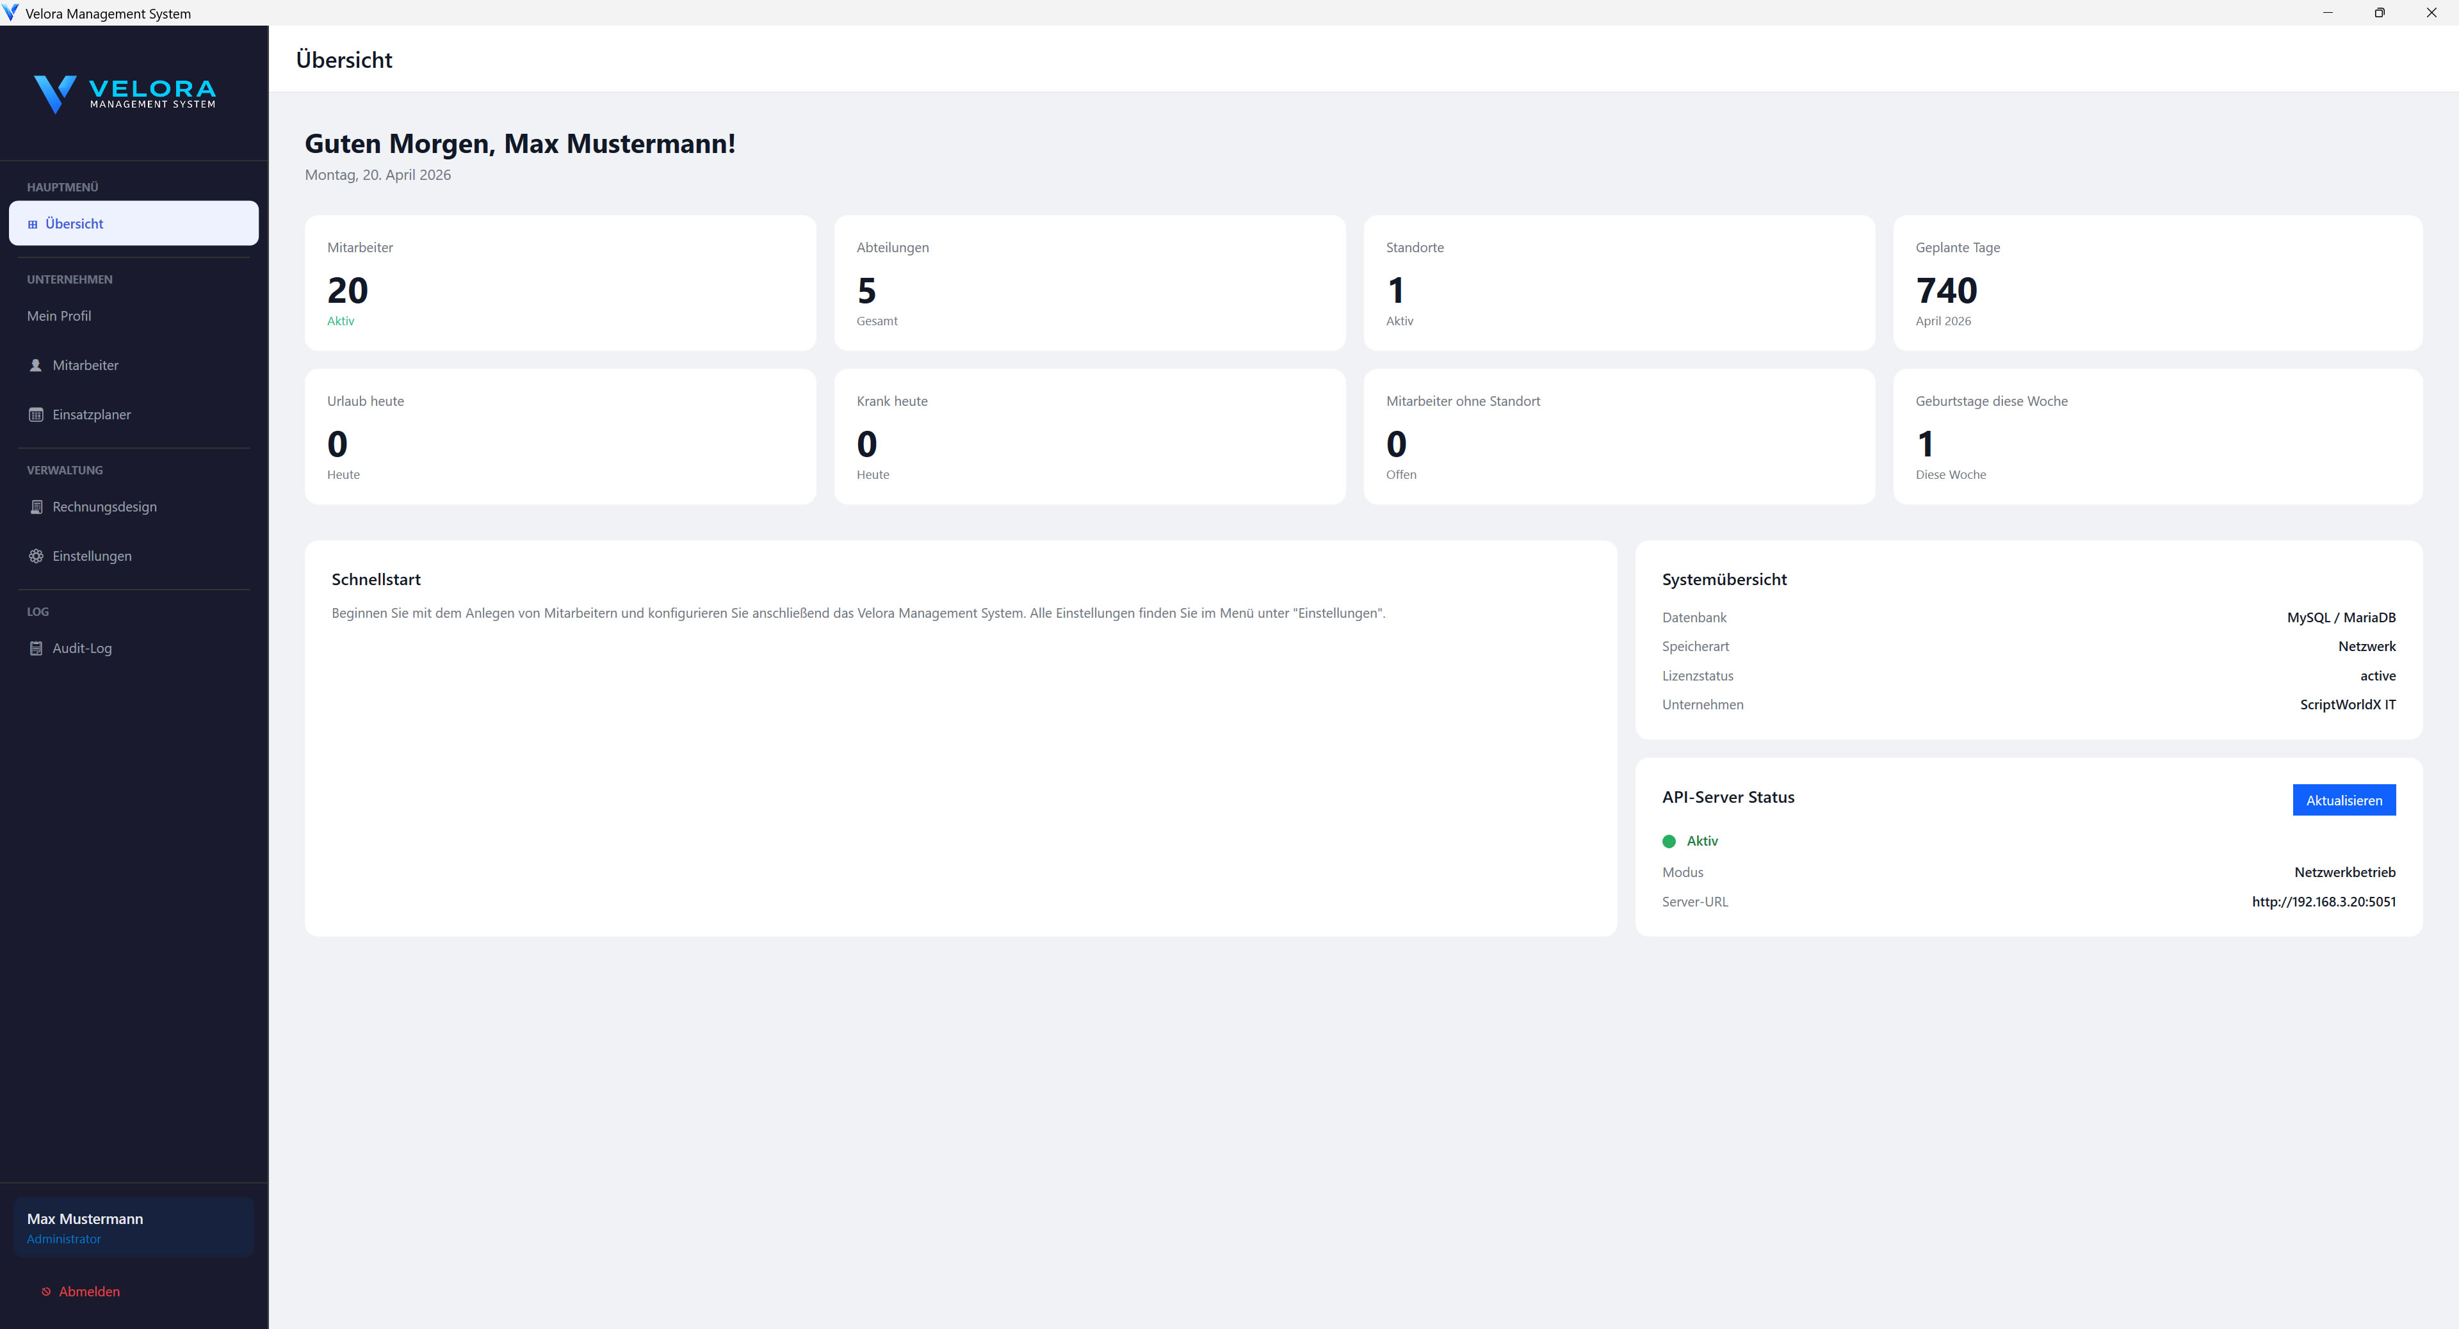Screen dimensions: 2459x1329
Task: Open Einsatzplaner via its calendar icon
Action: (35, 414)
